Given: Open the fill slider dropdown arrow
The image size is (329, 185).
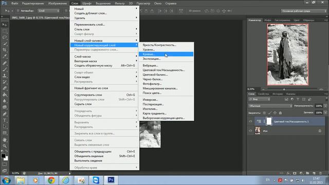Looking at the screenshot, I should 325,113.
